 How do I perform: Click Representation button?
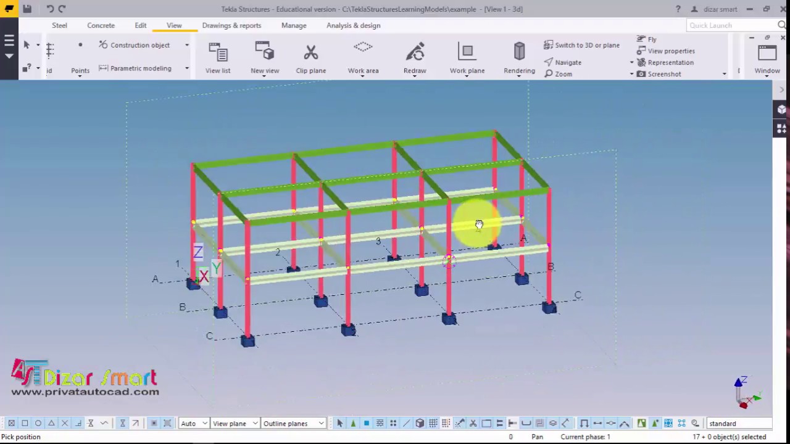[665, 63]
